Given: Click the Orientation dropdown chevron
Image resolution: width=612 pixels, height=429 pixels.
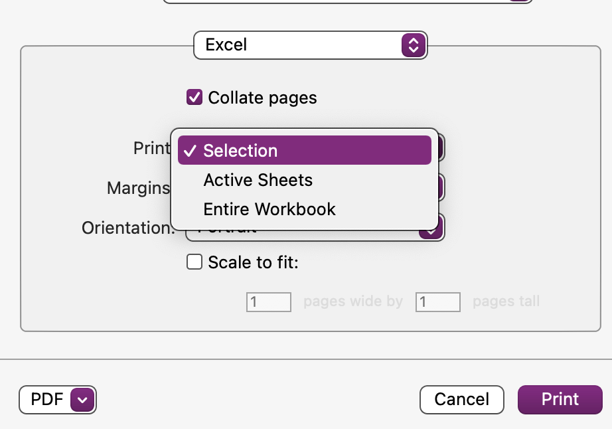Looking at the screenshot, I should pyautogui.click(x=431, y=230).
